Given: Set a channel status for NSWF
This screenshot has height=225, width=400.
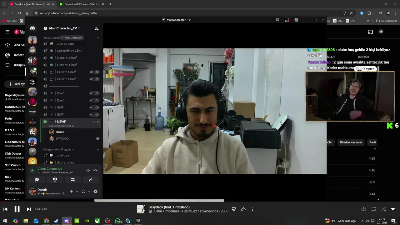Looking at the screenshot, I should point(62,126).
